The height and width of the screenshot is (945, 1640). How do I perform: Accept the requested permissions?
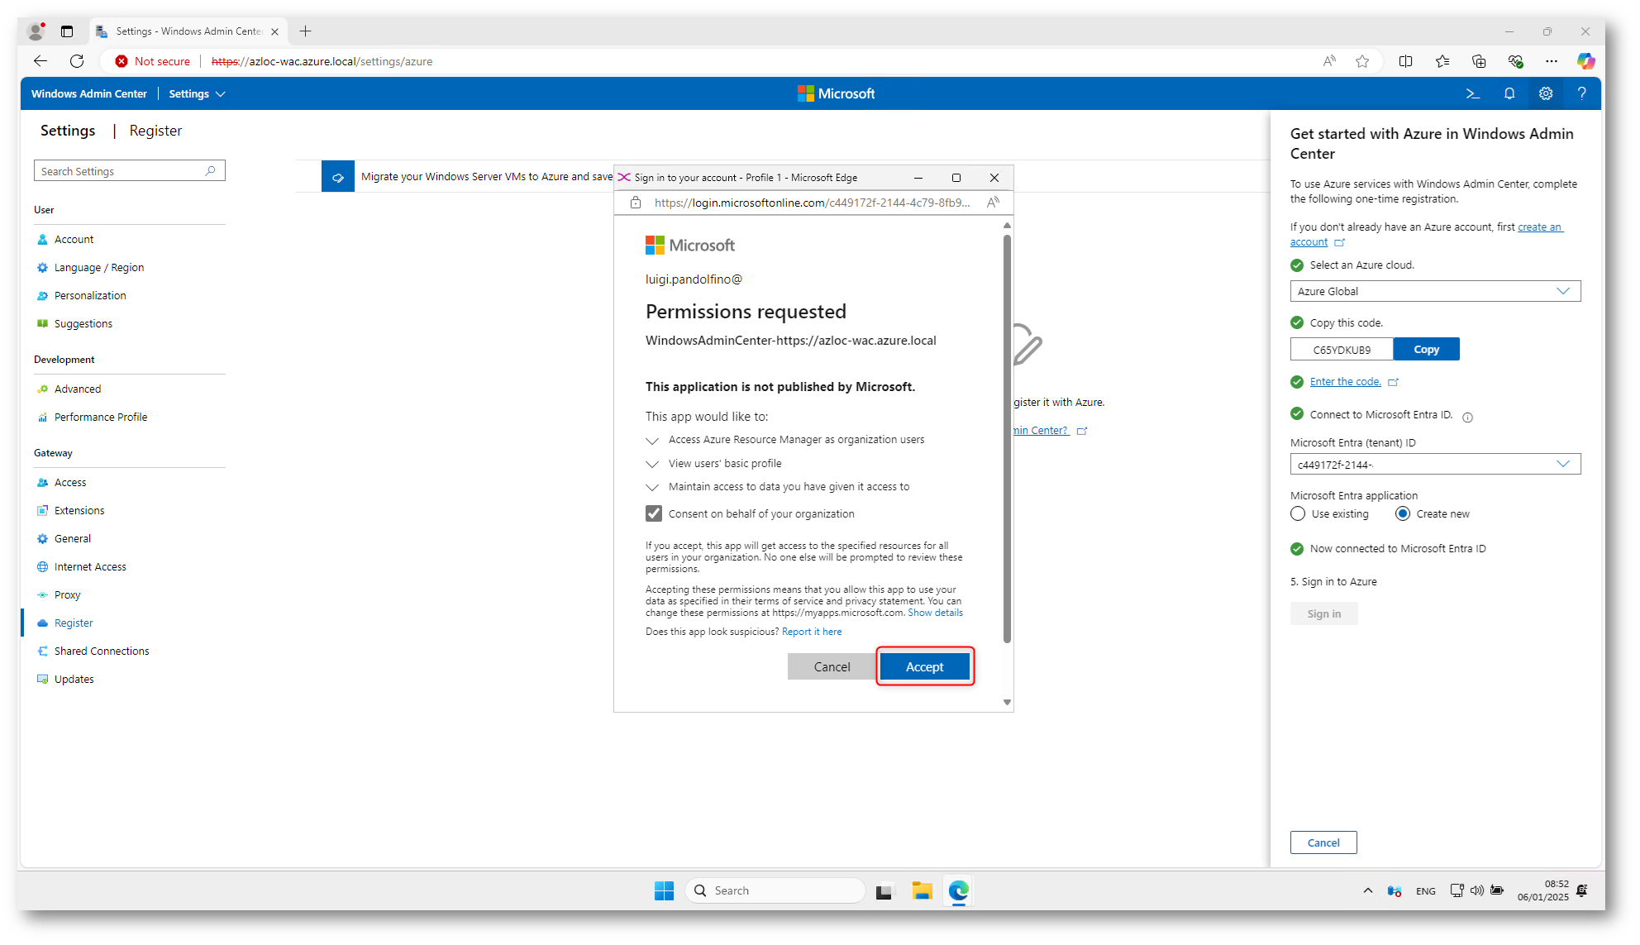coord(924,666)
